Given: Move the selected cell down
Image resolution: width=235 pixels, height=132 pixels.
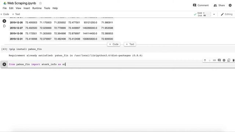Looking at the screenshot, I should pyautogui.click(x=210, y=60).
